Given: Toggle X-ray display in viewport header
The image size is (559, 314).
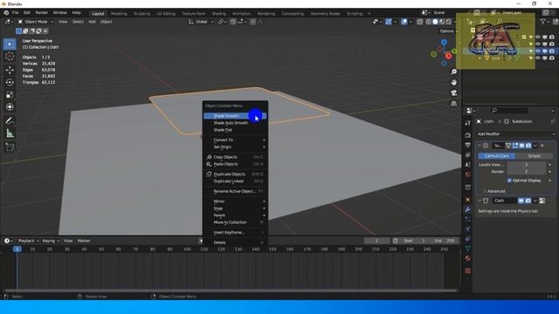Looking at the screenshot, I should click(x=420, y=22).
